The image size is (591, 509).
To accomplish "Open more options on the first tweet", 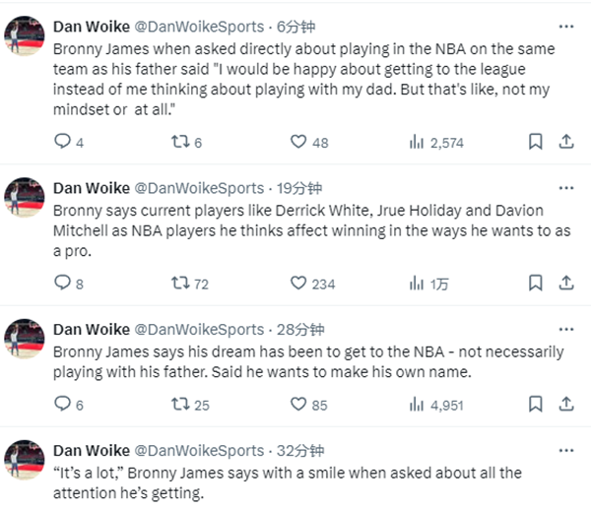I will [566, 27].
